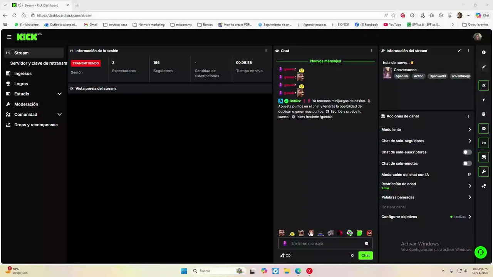The image size is (493, 277).
Task: Open Restricción de edad options arrow
Action: point(470,186)
